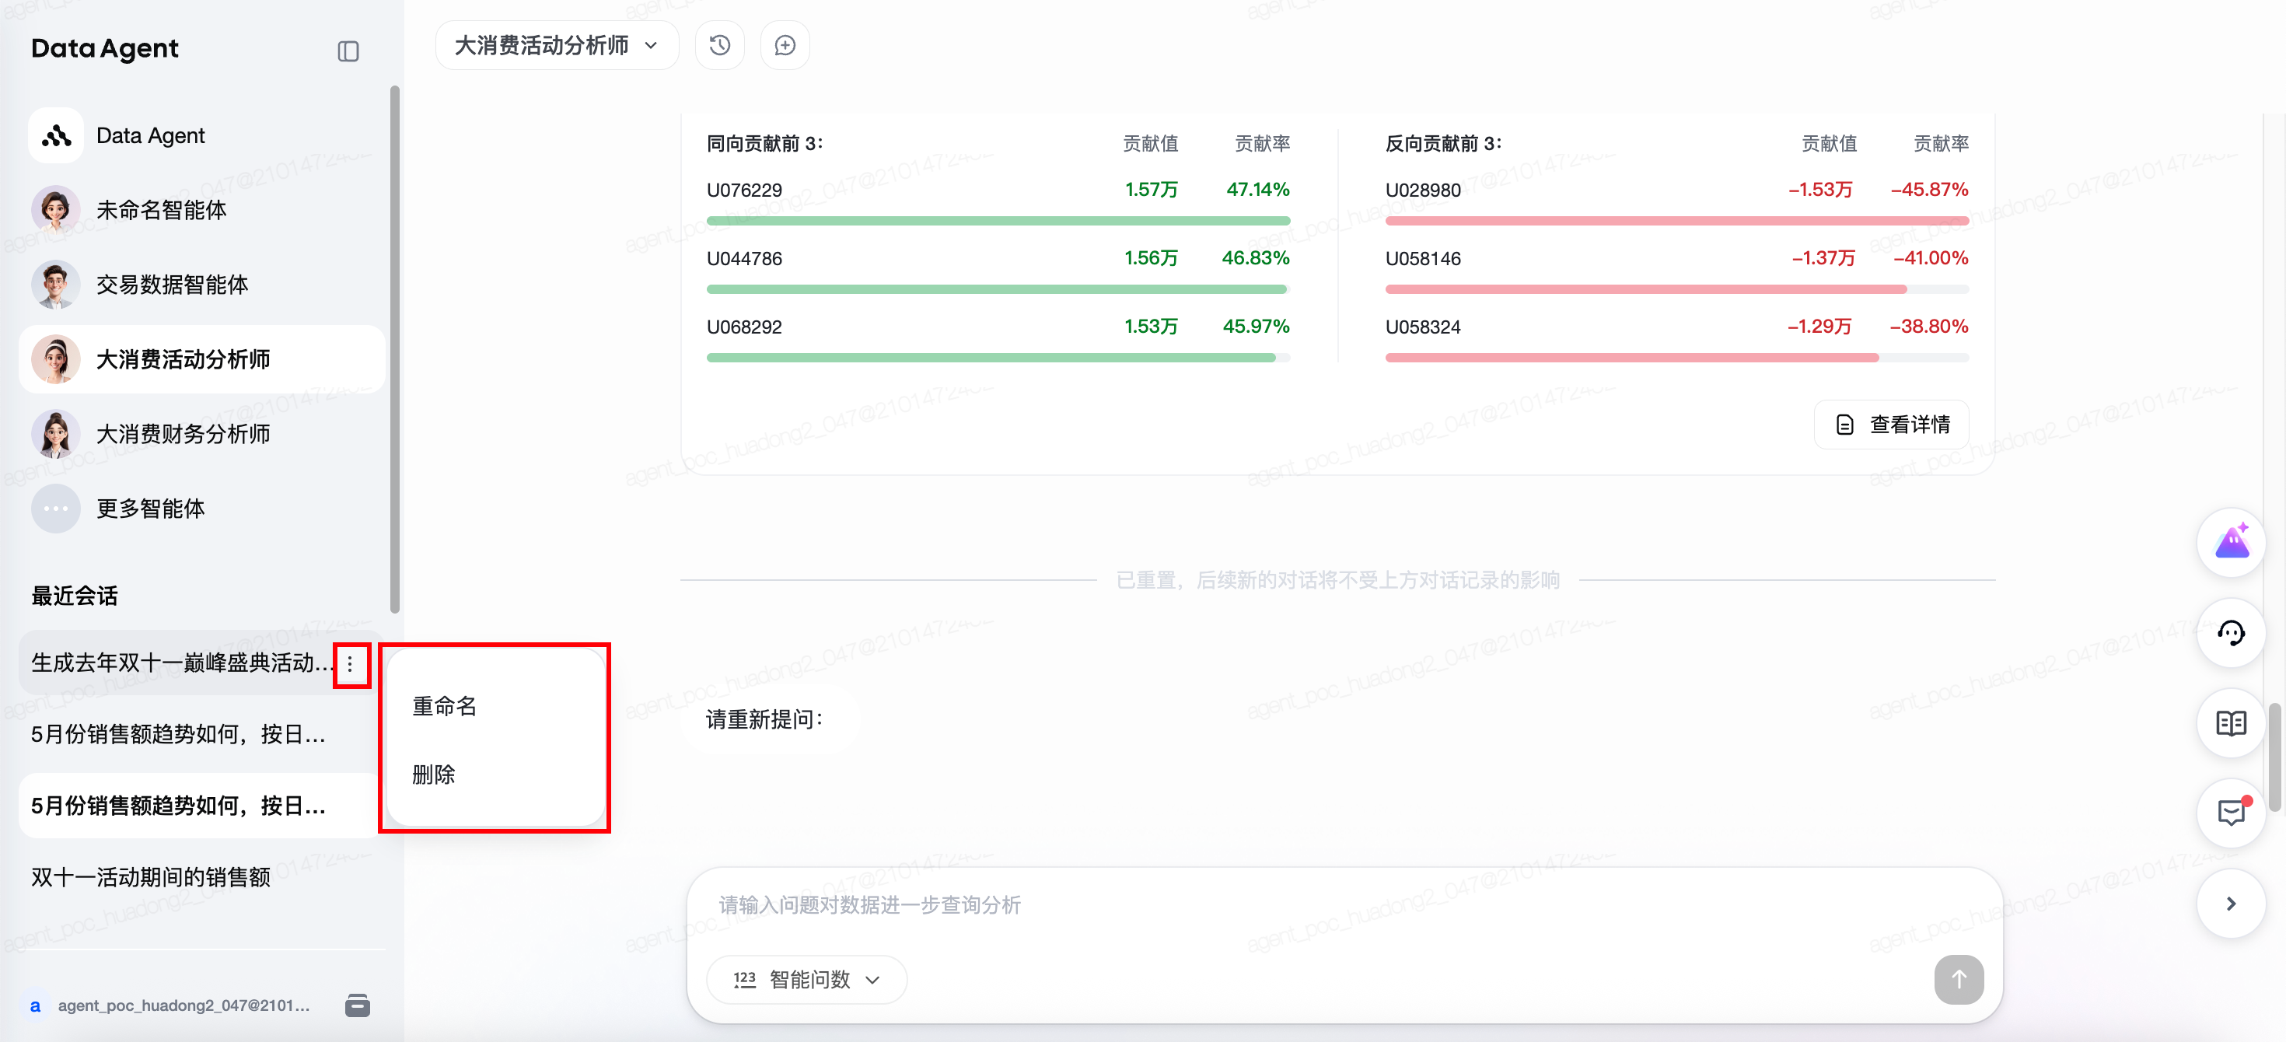The width and height of the screenshot is (2286, 1042).
Task: Click the 查看详情 button
Action: [1892, 425]
